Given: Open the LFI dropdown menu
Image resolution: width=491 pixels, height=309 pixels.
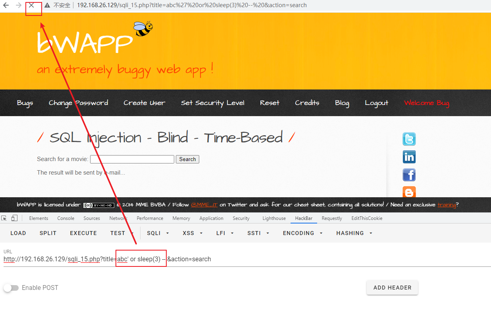Looking at the screenshot, I should click(225, 233).
